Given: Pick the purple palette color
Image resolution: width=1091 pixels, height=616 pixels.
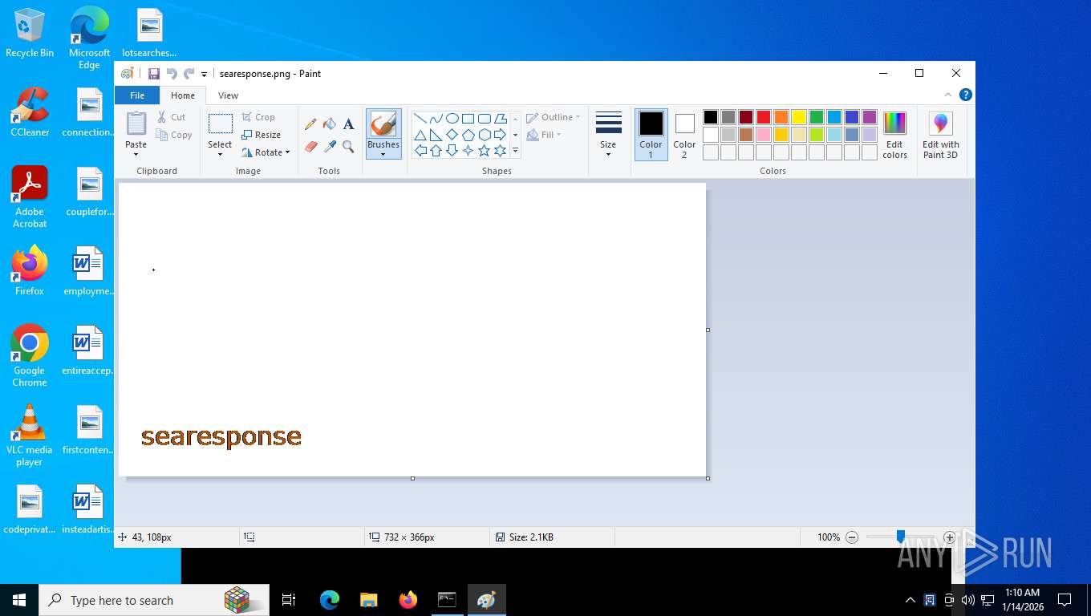Looking at the screenshot, I should pyautogui.click(x=870, y=117).
